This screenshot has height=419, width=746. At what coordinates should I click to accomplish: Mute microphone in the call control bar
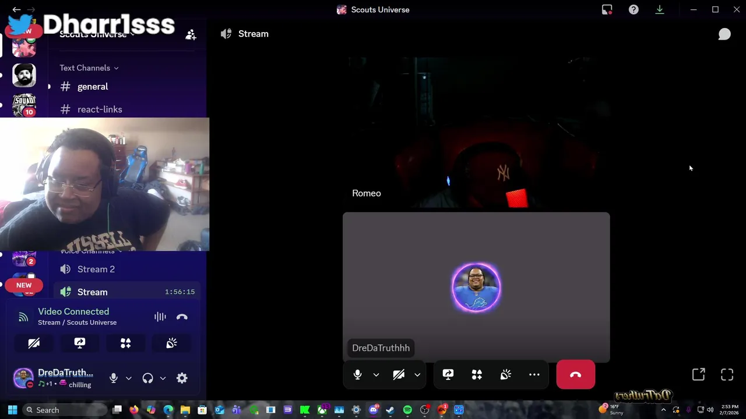click(x=357, y=375)
